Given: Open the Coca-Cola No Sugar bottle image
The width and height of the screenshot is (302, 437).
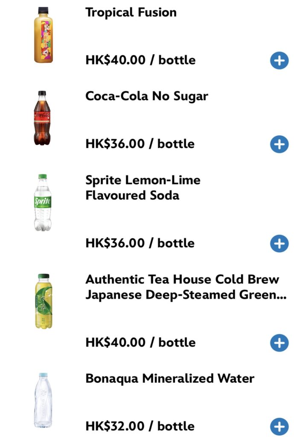Looking at the screenshot, I should (x=42, y=118).
